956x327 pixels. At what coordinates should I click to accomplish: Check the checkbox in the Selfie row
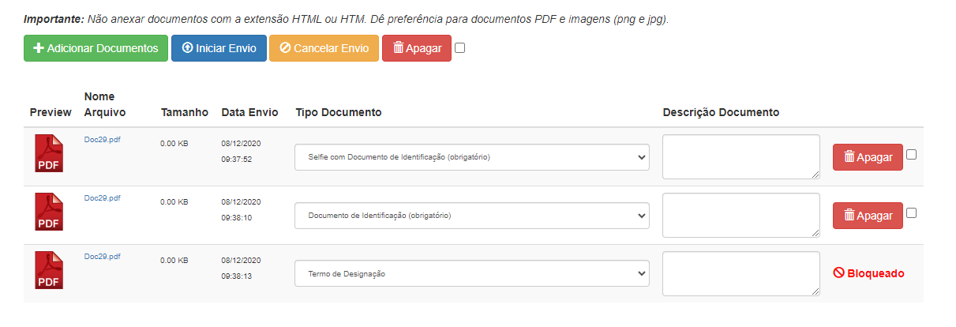click(912, 155)
